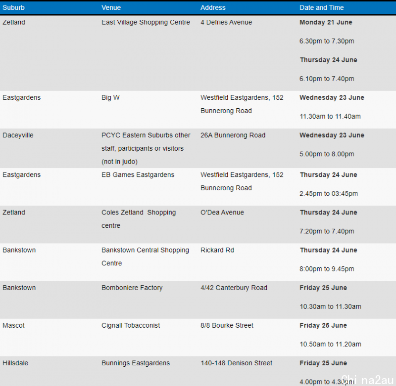Click the Venue column header
396x386 pixels.
point(111,7)
